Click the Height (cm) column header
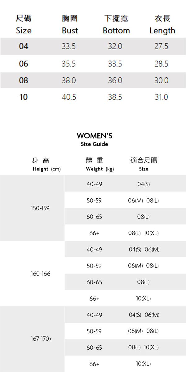The image size is (186, 372). pos(46,169)
